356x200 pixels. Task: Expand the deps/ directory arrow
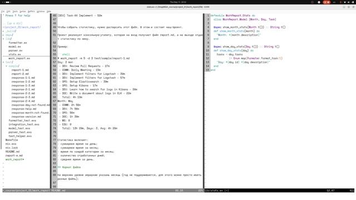point(3,35)
